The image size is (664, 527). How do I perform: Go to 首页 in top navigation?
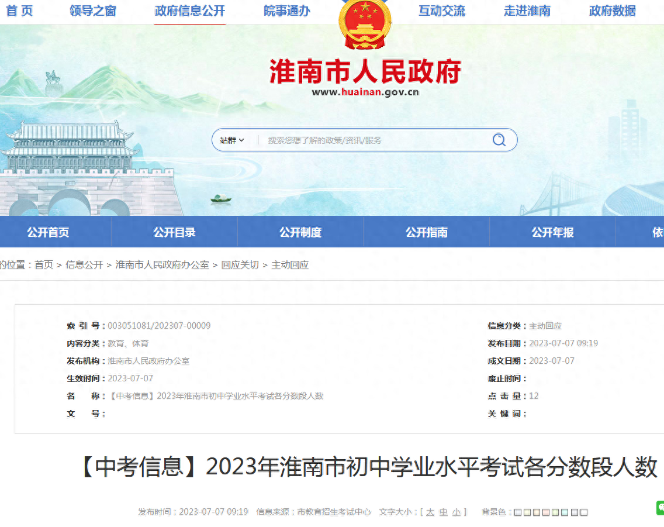point(19,11)
